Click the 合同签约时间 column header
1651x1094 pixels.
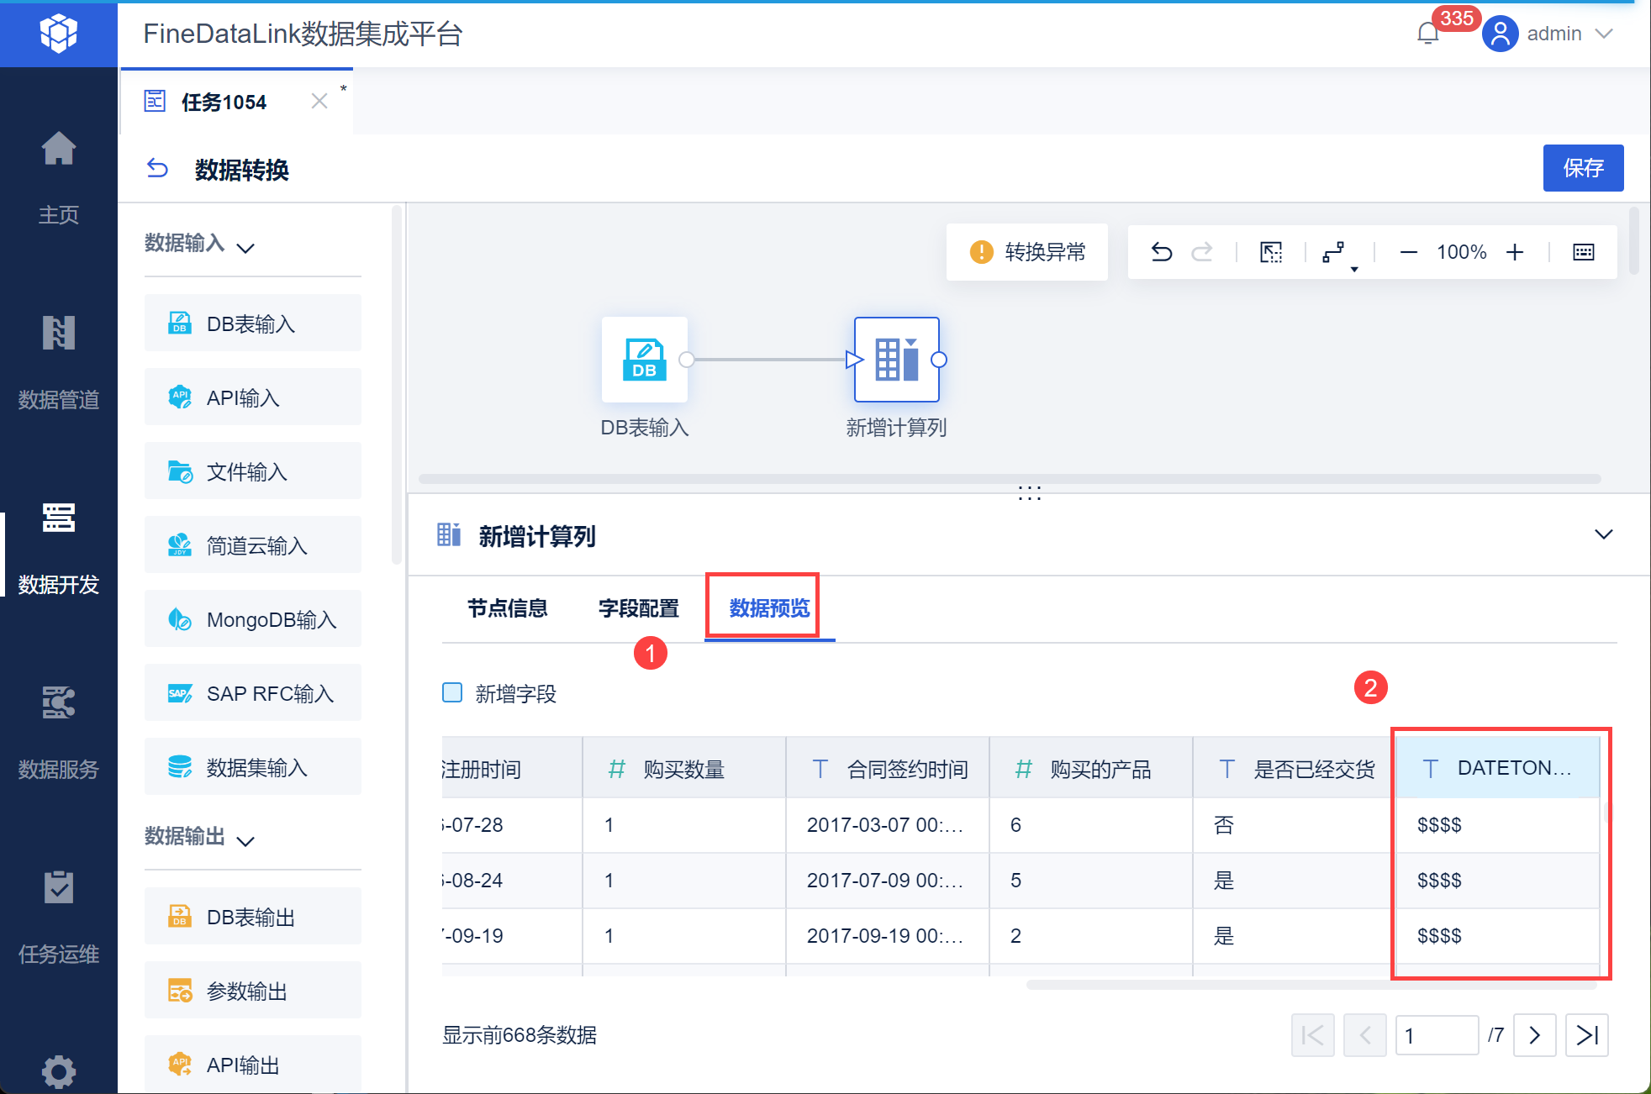coord(888,768)
